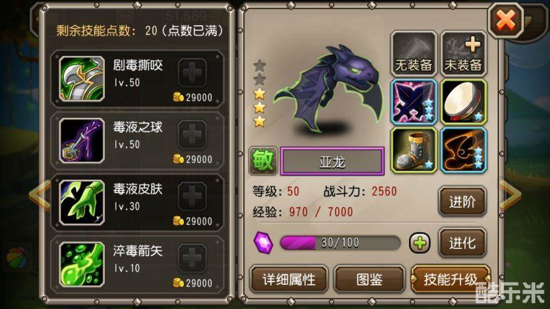550x309 pixels.
Task: Upgrade 毒液皮肤 with its plus button
Action: tap(192, 196)
